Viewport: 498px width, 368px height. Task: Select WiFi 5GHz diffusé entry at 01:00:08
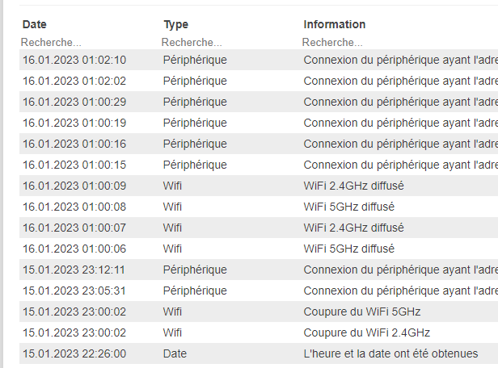coord(259,207)
